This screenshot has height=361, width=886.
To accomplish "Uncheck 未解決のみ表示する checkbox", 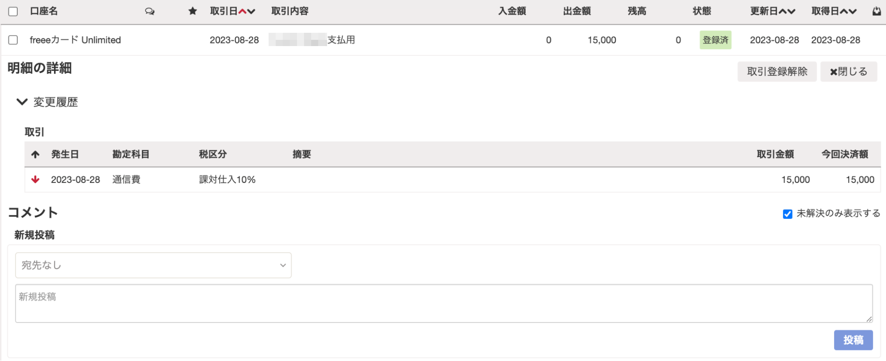I will pos(788,214).
